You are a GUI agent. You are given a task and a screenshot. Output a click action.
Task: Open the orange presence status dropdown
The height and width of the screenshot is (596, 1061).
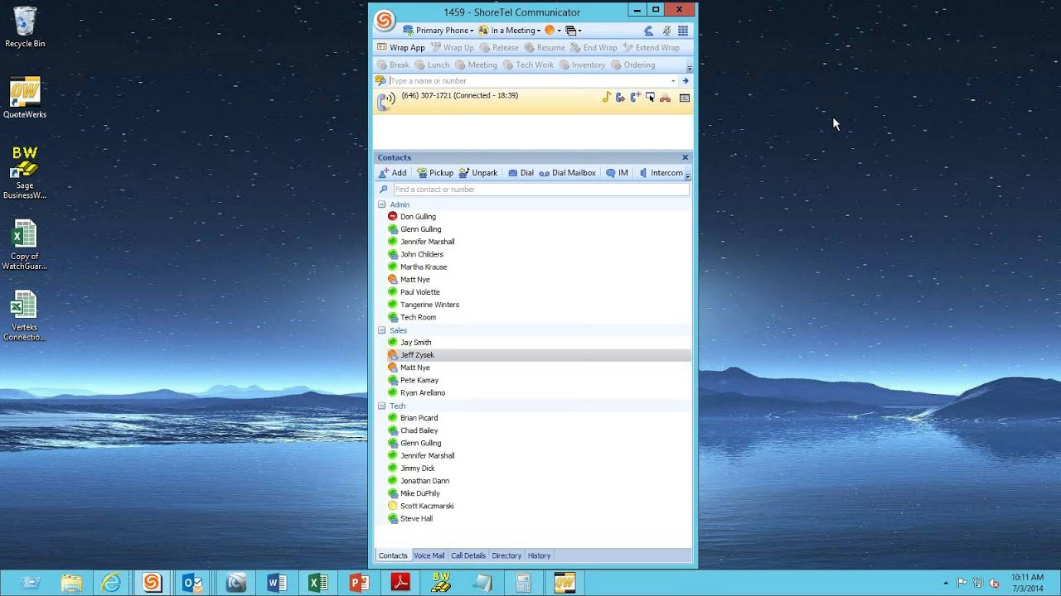[553, 31]
